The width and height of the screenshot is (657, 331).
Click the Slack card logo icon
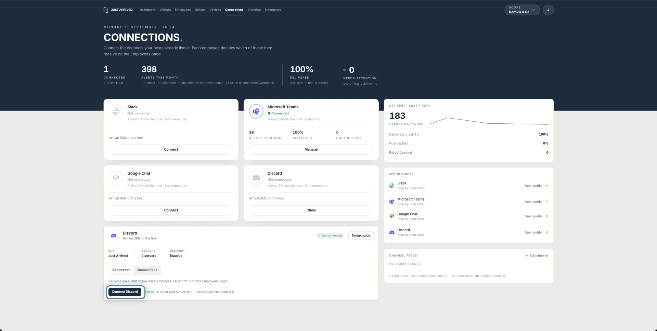tap(116, 111)
